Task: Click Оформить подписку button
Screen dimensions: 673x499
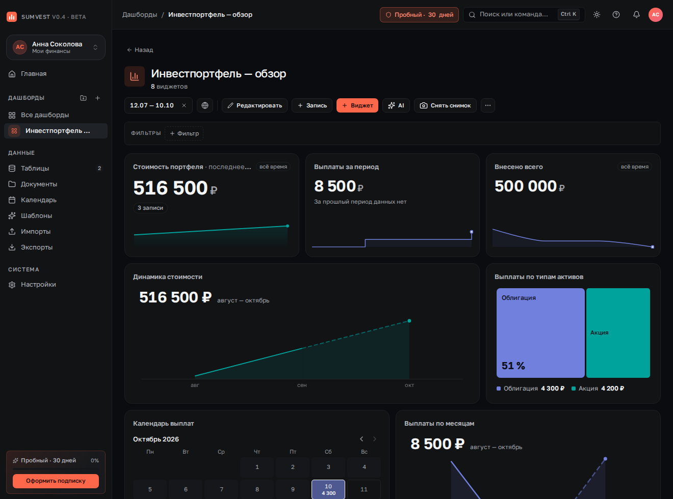Action: point(56,481)
